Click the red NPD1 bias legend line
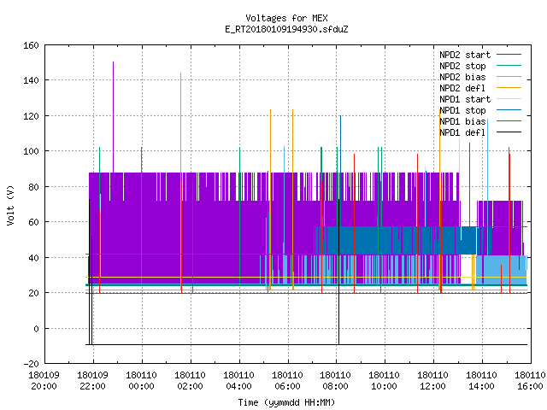Viewport: 547px width, 410px height. point(509,121)
